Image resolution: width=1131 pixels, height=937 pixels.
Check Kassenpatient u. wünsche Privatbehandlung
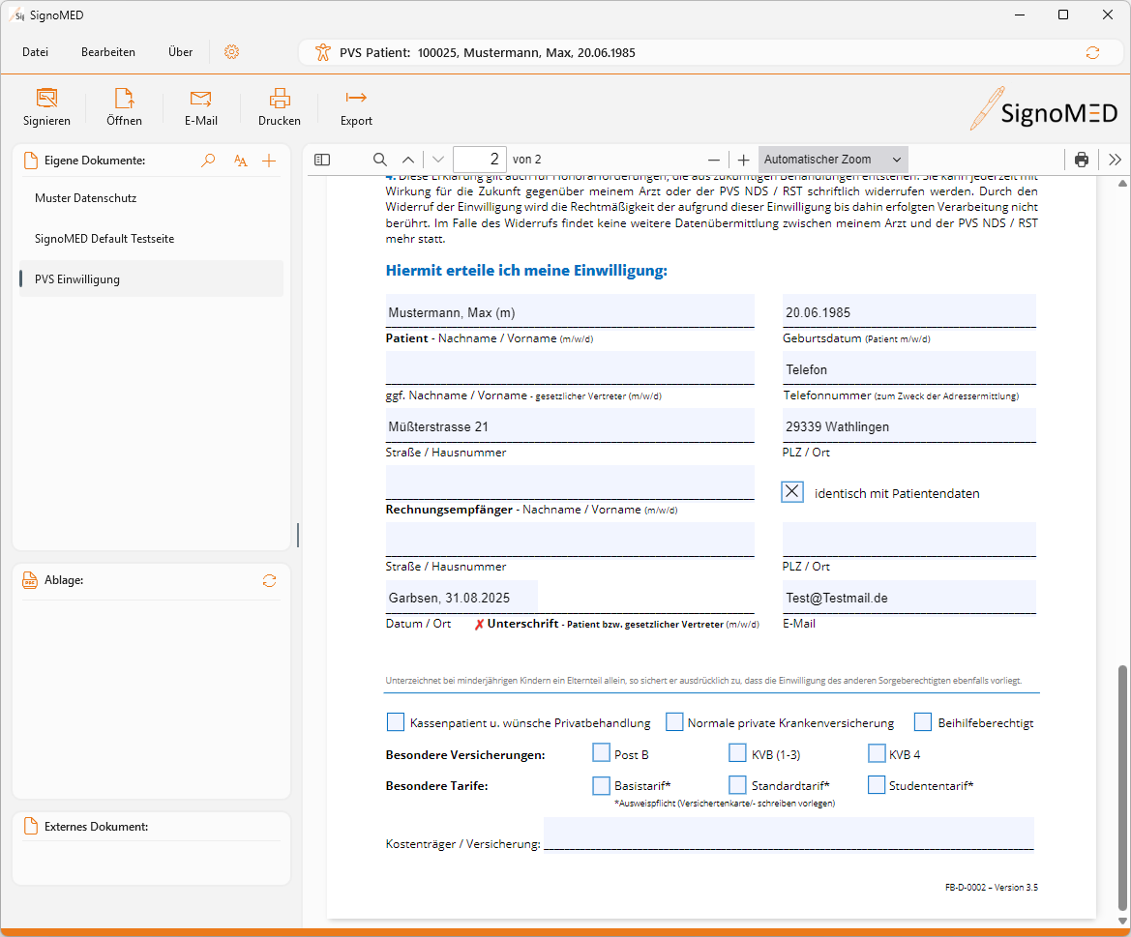coord(396,722)
